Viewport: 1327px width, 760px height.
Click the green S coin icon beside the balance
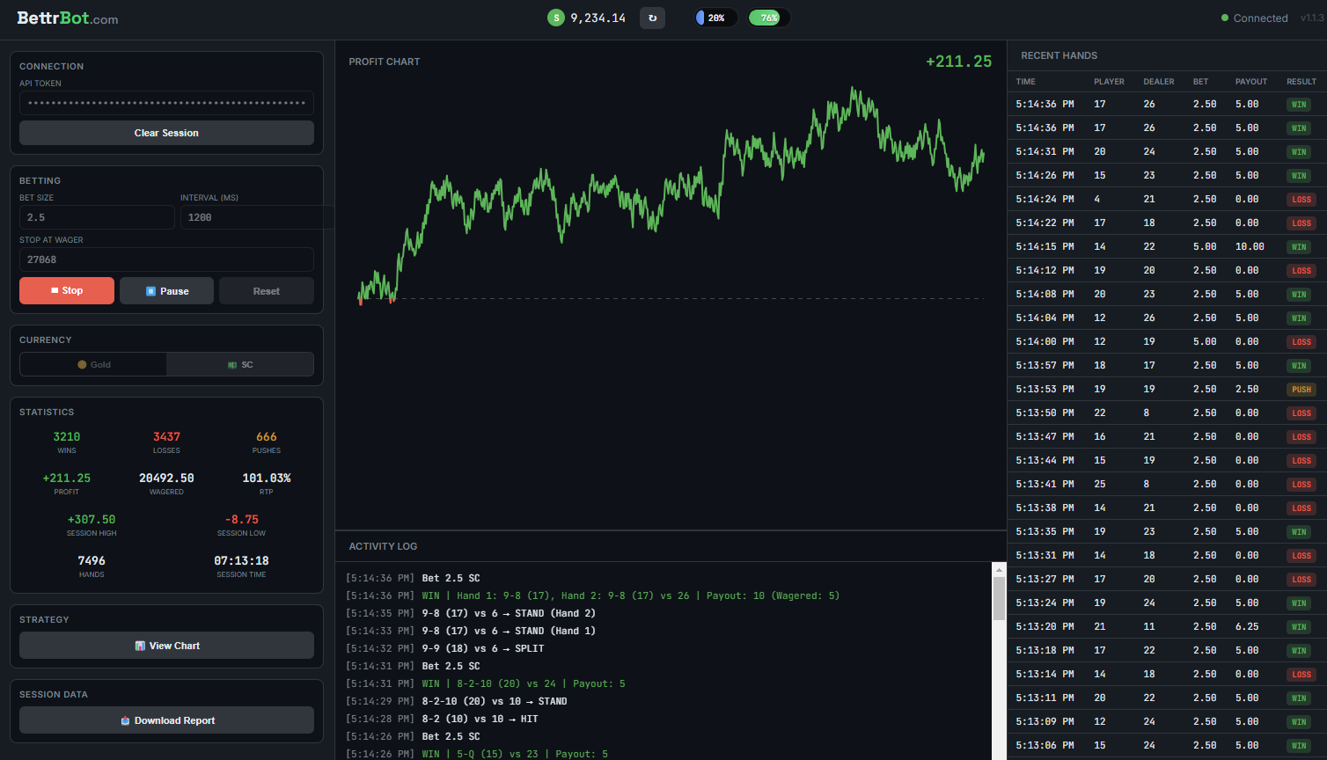[x=555, y=17]
